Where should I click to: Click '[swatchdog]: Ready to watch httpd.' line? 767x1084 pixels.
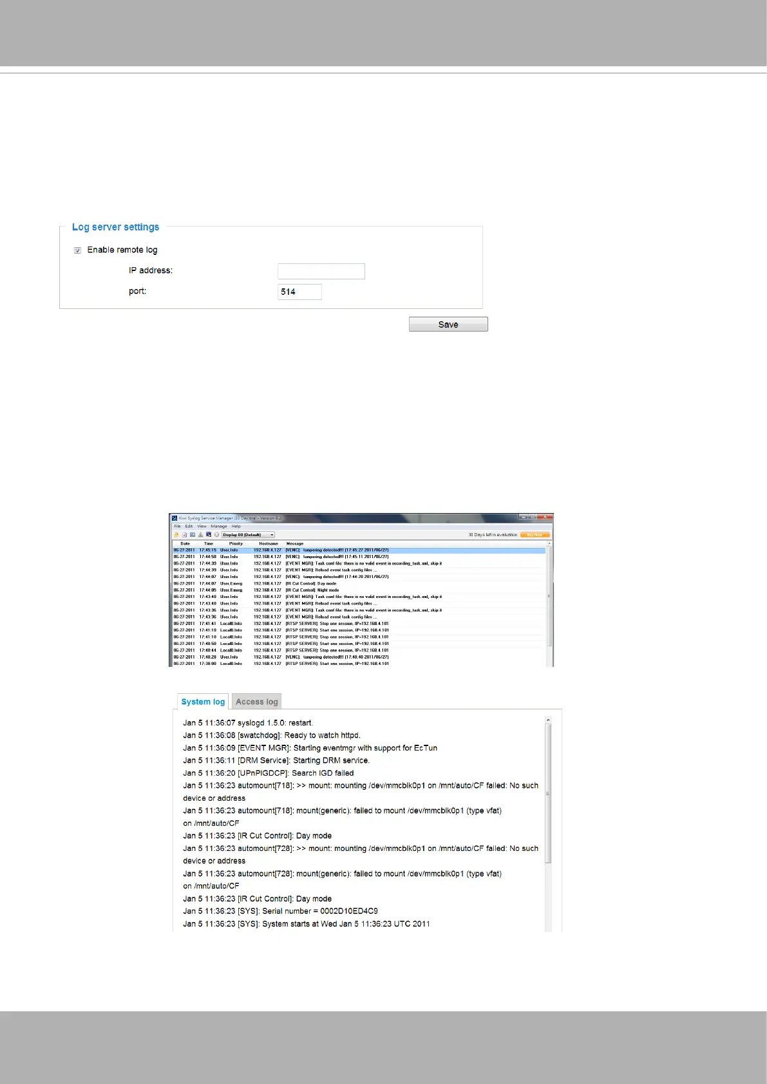(272, 735)
